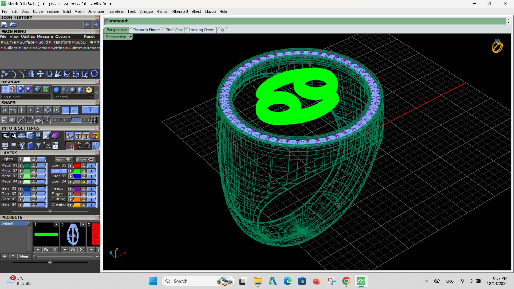Viewport: 514px width, 289px height.
Task: Toggle lock on the User 04 layer
Action: point(84,182)
